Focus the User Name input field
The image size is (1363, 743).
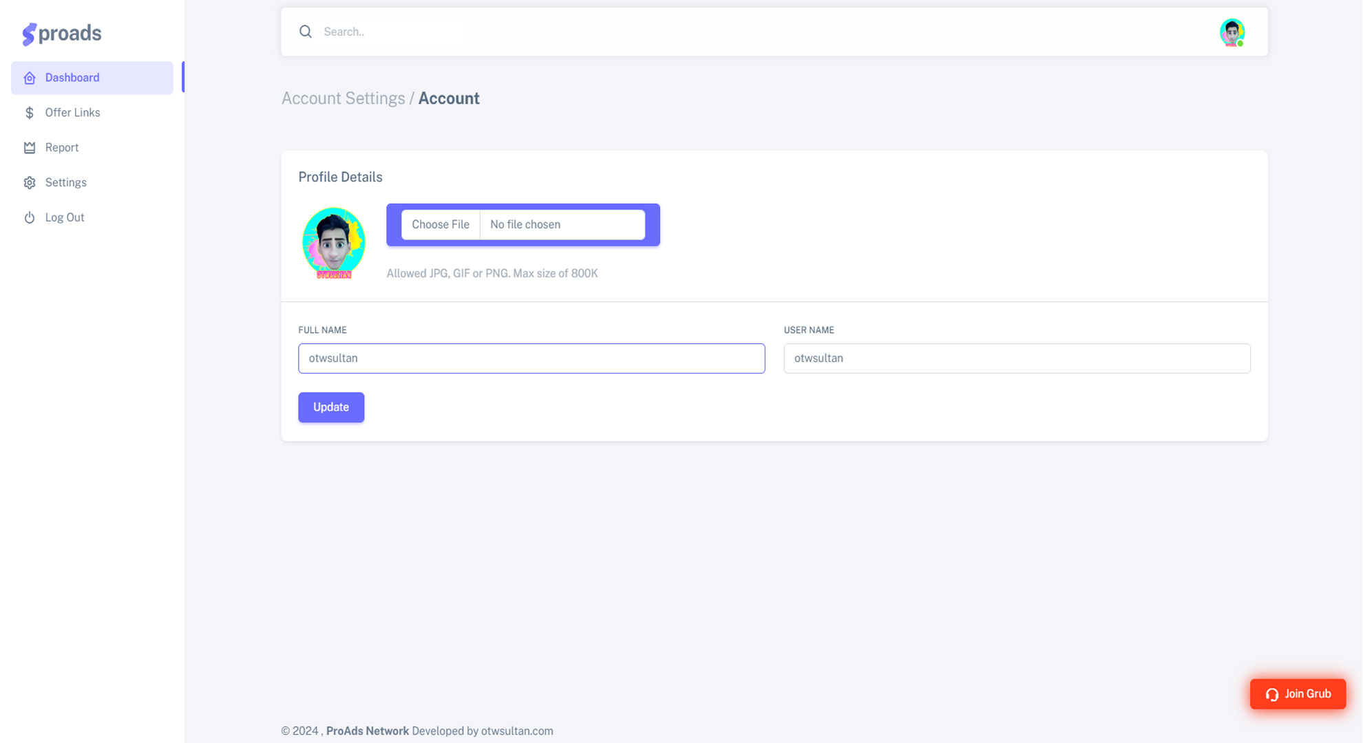[x=1017, y=358]
